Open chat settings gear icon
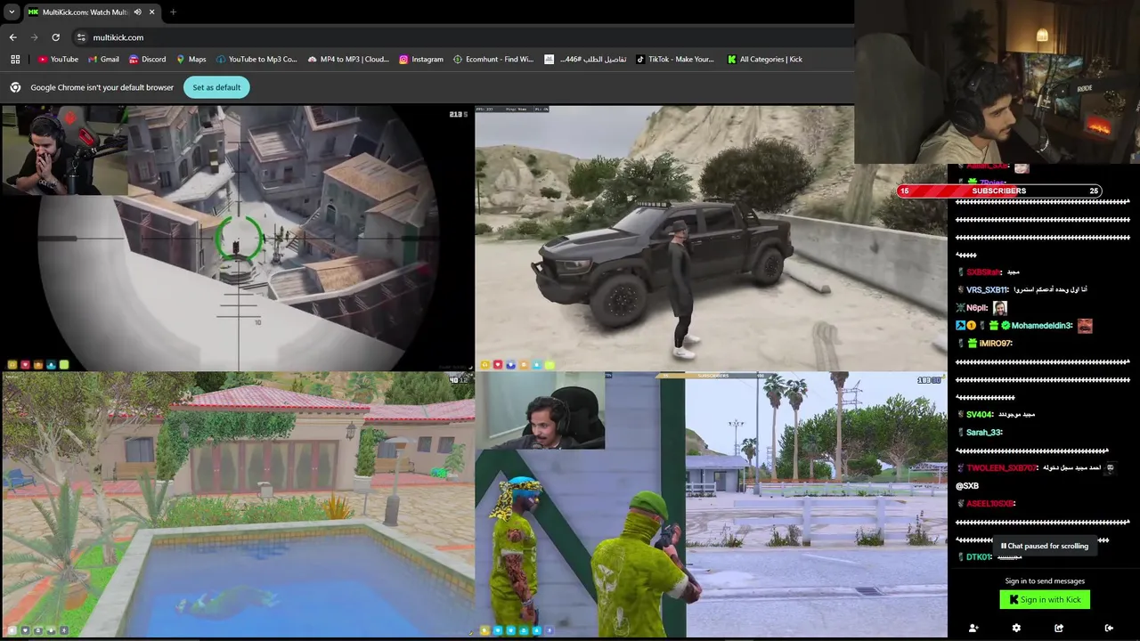 click(1016, 628)
